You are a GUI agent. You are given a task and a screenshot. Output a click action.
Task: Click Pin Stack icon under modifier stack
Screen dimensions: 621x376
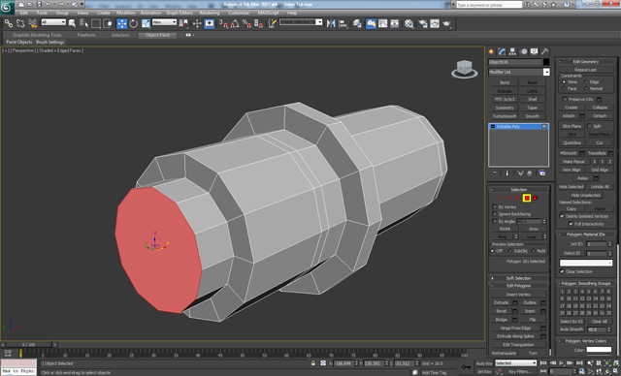(x=495, y=173)
